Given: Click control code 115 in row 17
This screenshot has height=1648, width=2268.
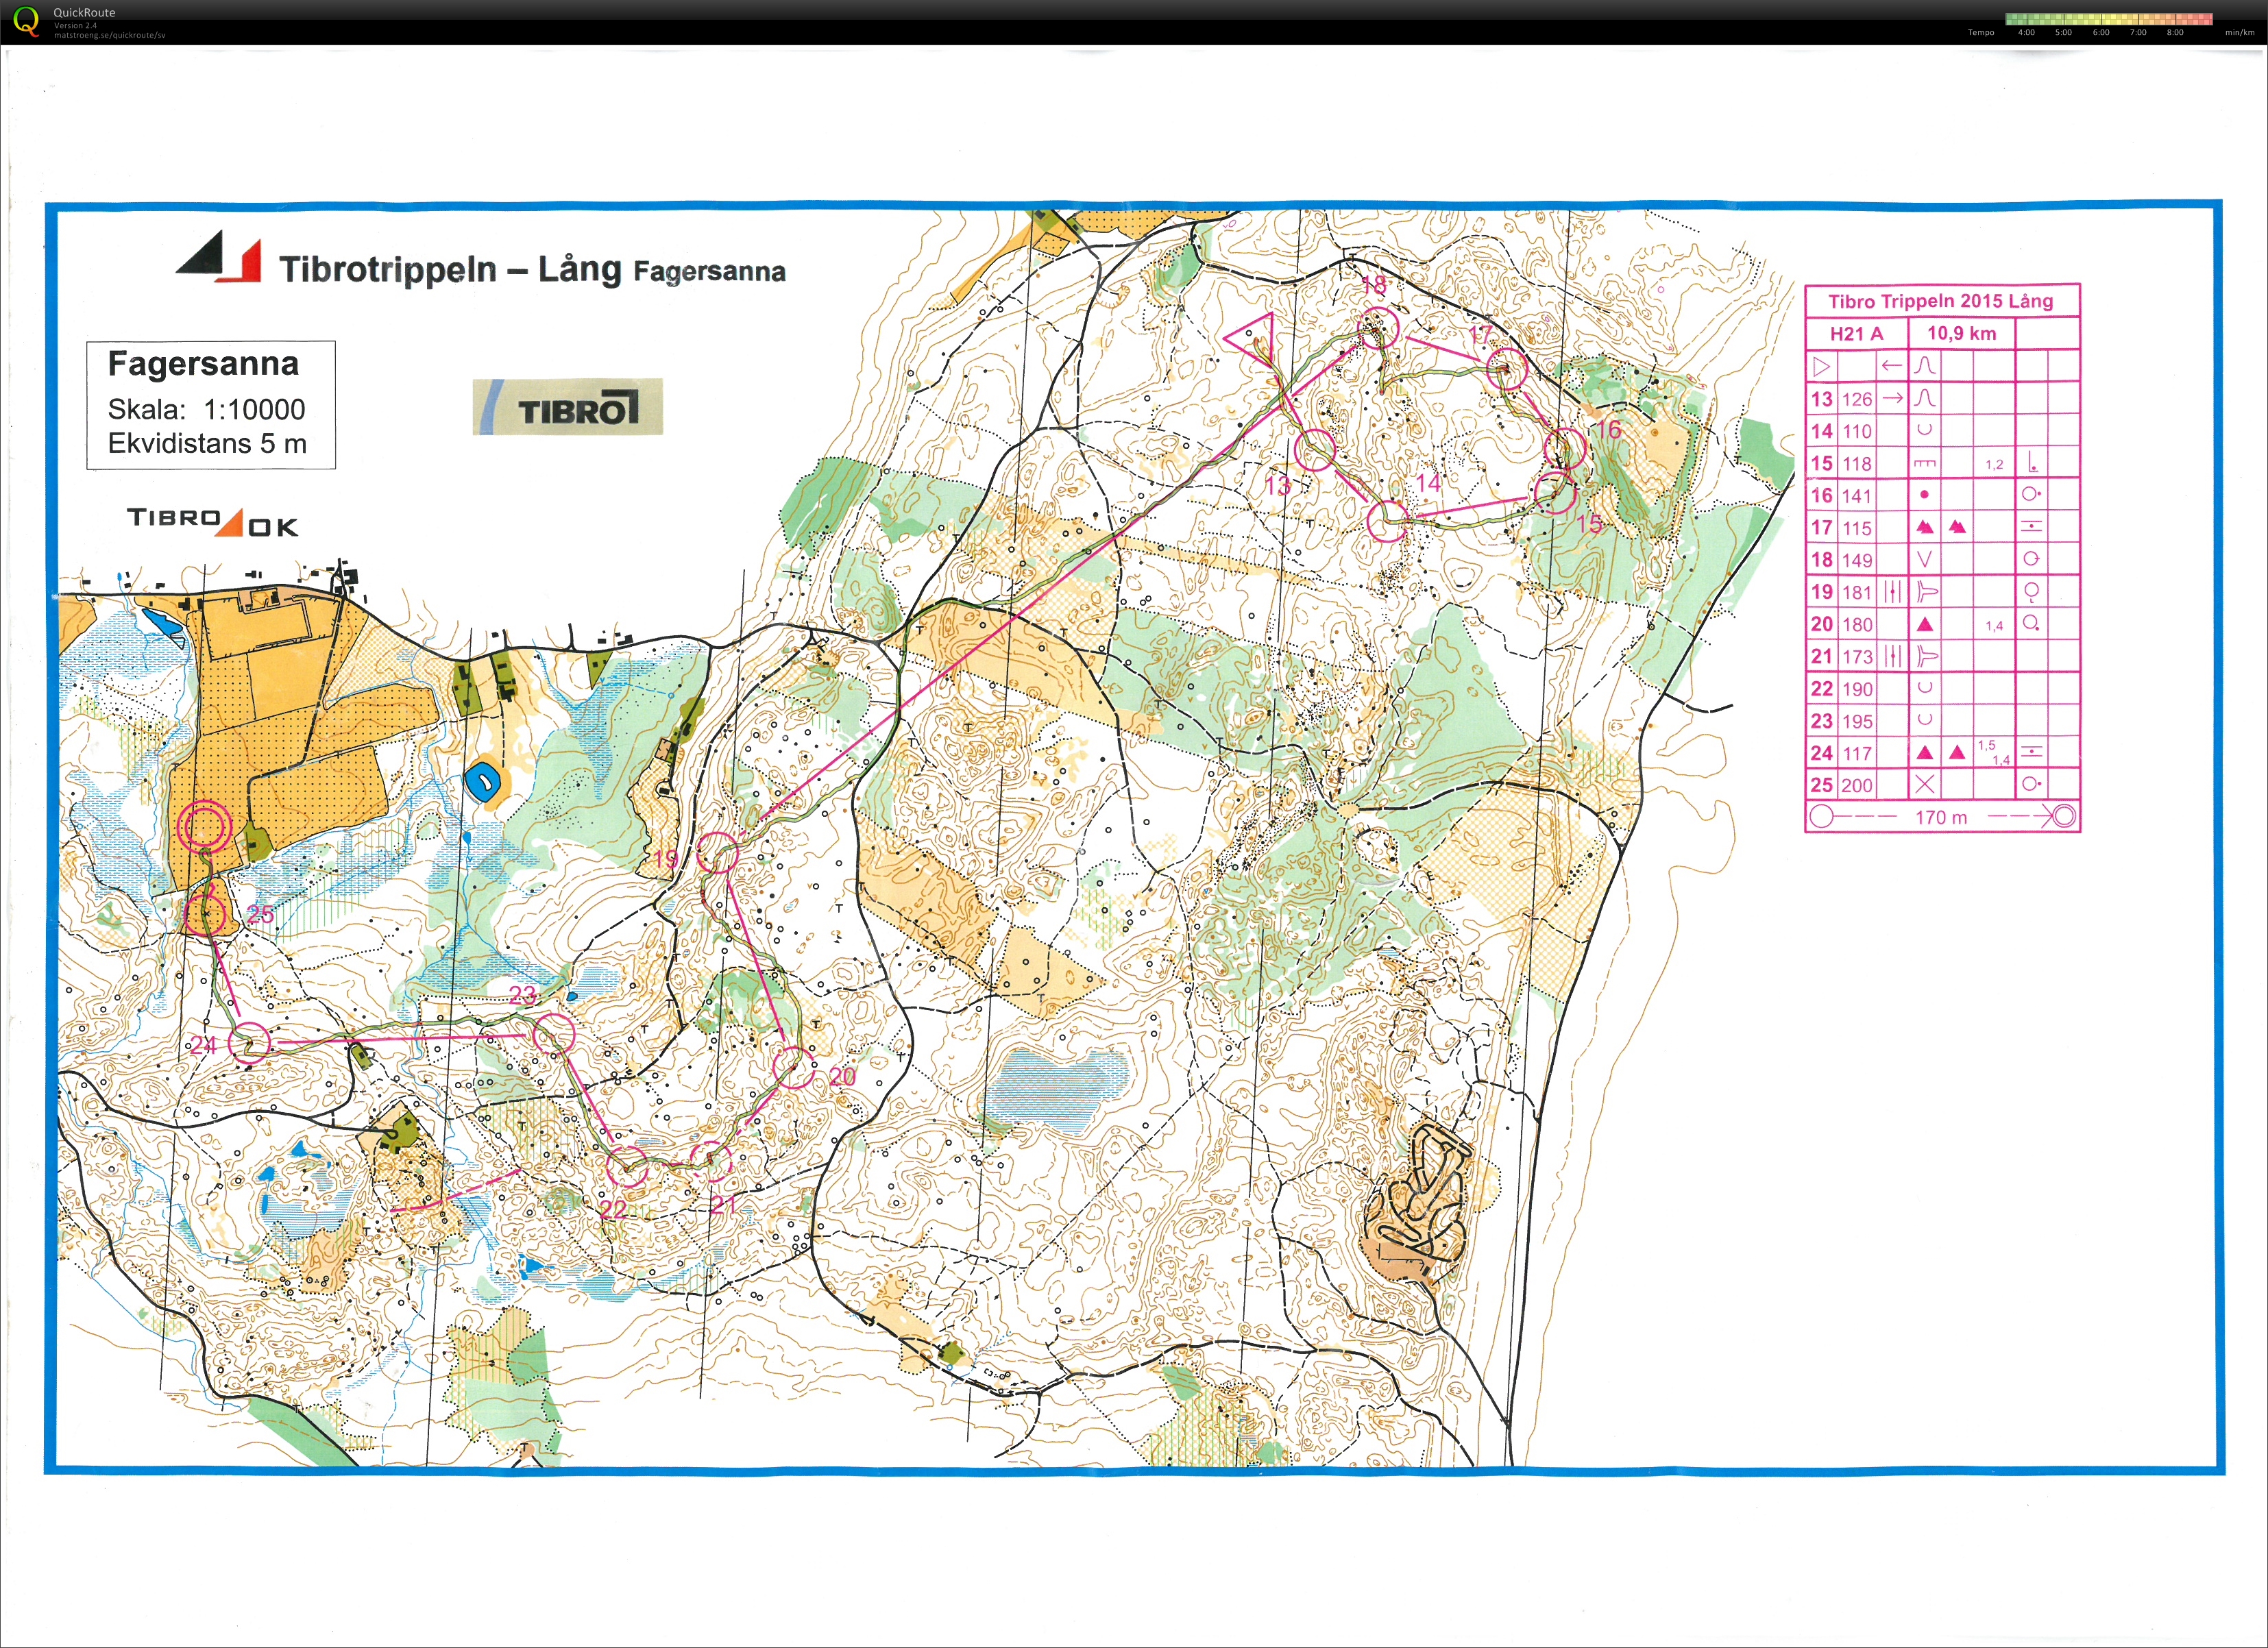Looking at the screenshot, I should point(1857,528).
